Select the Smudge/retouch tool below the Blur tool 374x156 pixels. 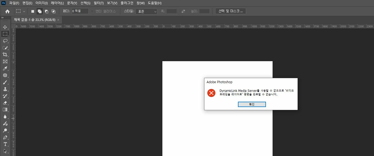point(5,124)
